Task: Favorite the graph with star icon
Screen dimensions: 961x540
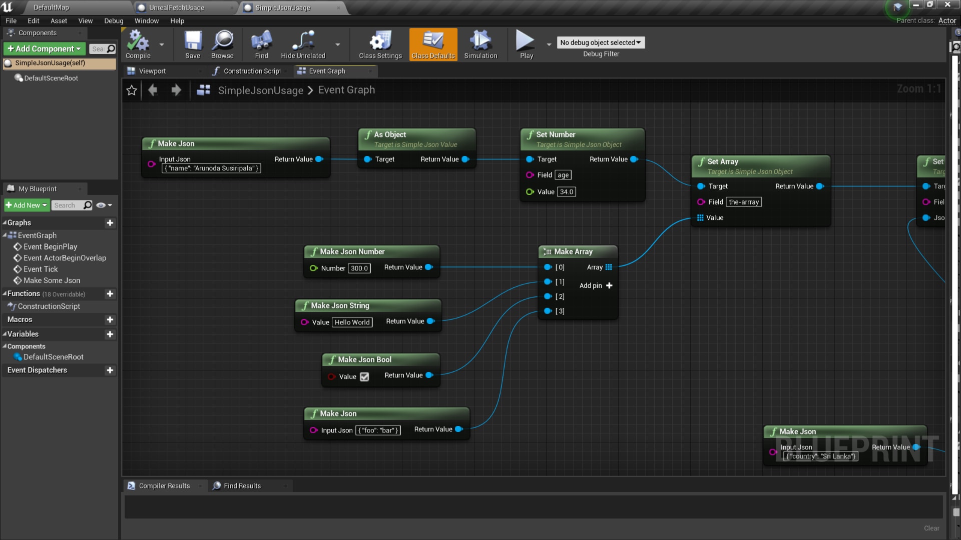Action: pos(132,90)
